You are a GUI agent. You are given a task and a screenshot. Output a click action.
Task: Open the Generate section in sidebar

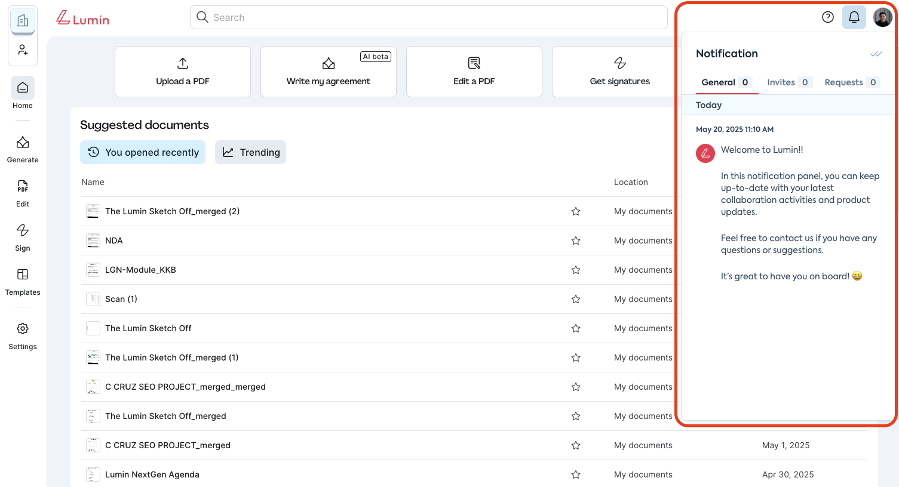(x=23, y=149)
